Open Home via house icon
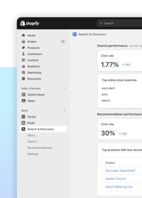This screenshot has width=142, height=198. (23, 35)
